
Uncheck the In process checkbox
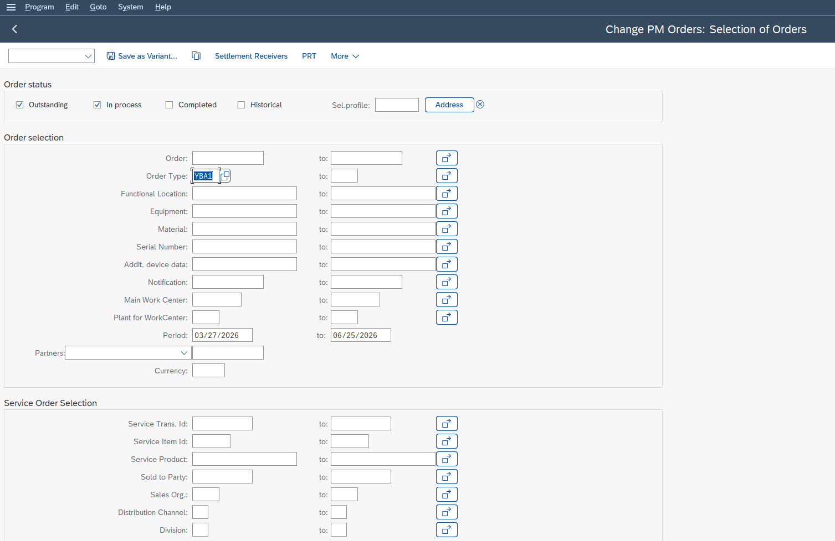pyautogui.click(x=98, y=105)
